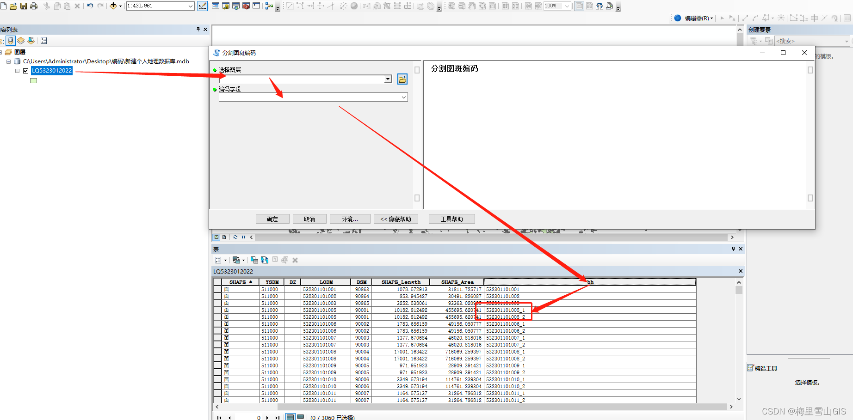Click the SHAPE_Area column header
This screenshot has width=853, height=420.
tap(457, 282)
